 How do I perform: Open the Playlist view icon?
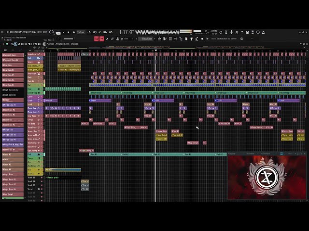click(159, 39)
